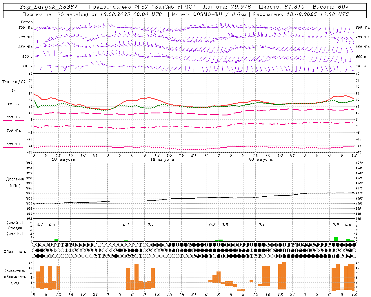Click the Облачность cloudiness label
The height and width of the screenshot is (297, 371).
coord(15,251)
